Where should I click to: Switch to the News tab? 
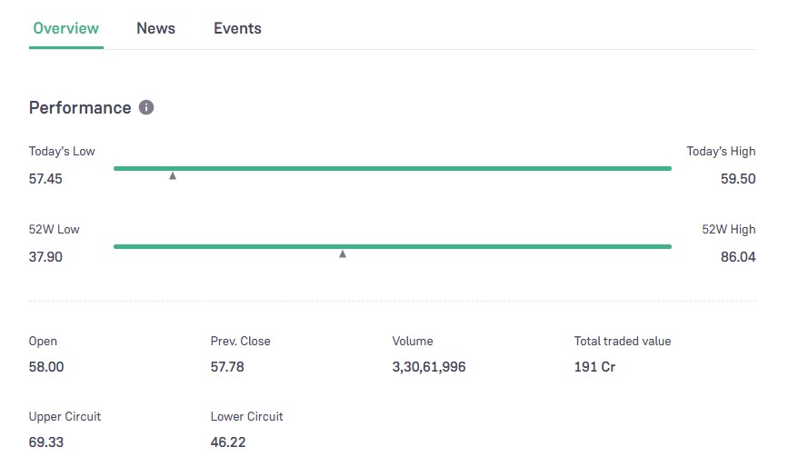[x=155, y=28]
